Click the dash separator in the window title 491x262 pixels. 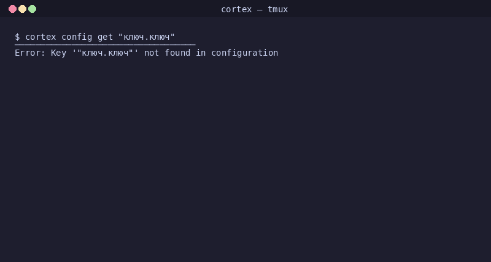[x=260, y=10]
